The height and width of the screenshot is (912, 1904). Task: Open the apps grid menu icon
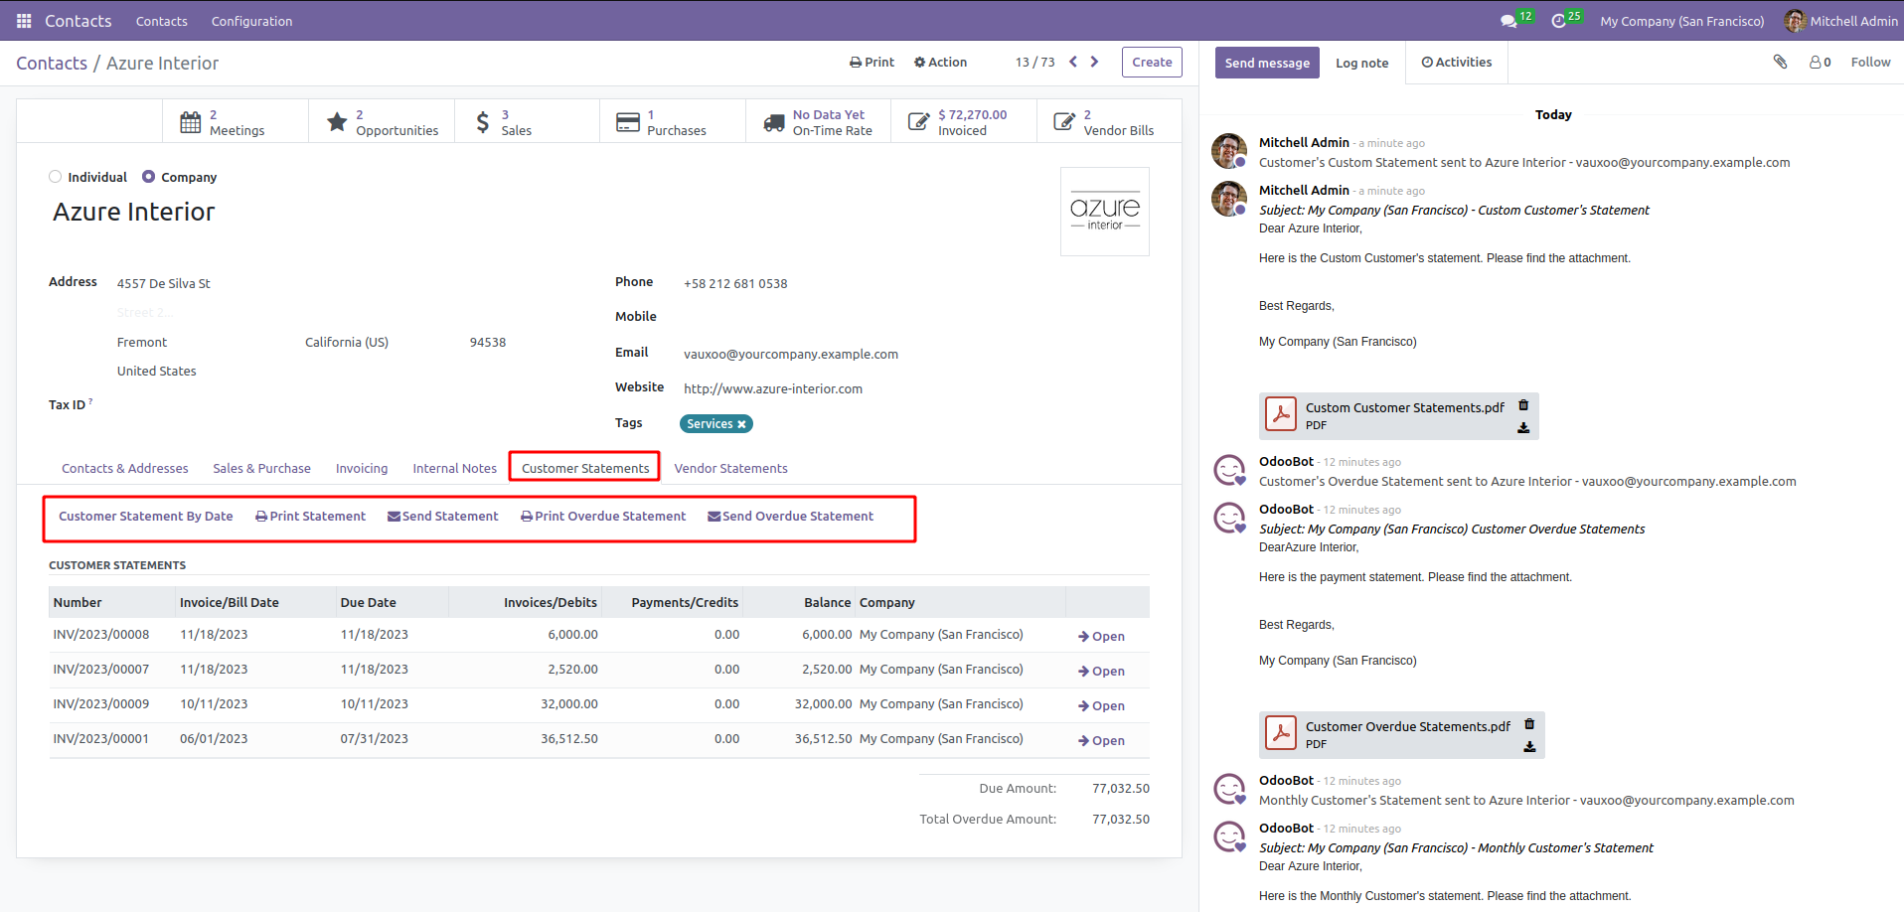click(x=24, y=21)
